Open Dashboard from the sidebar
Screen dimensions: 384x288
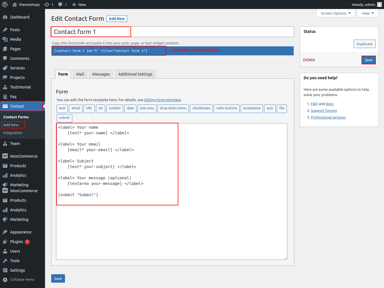coord(19,17)
